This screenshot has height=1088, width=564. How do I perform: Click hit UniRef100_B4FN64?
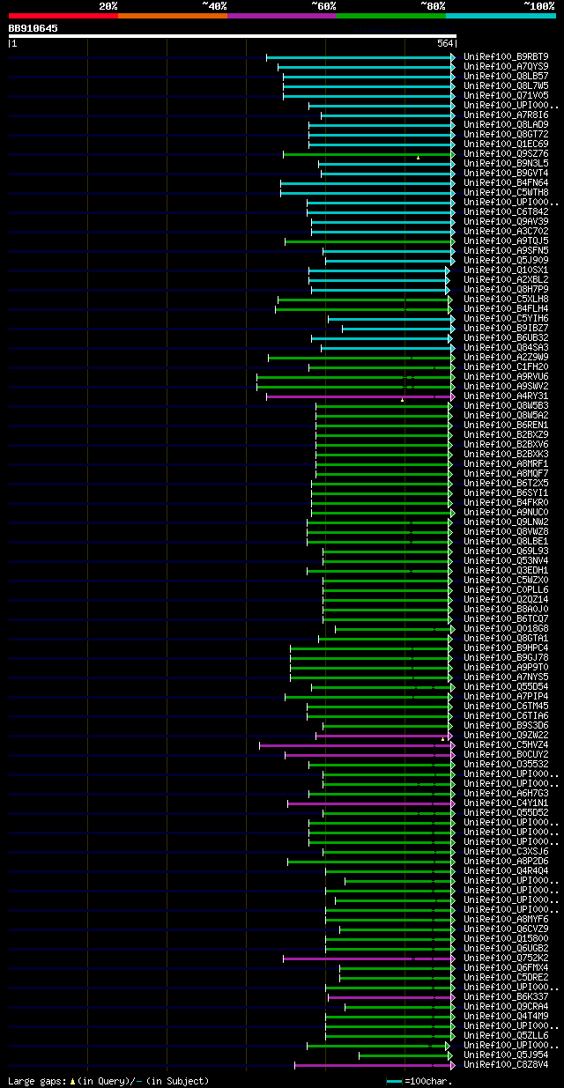pos(506,183)
